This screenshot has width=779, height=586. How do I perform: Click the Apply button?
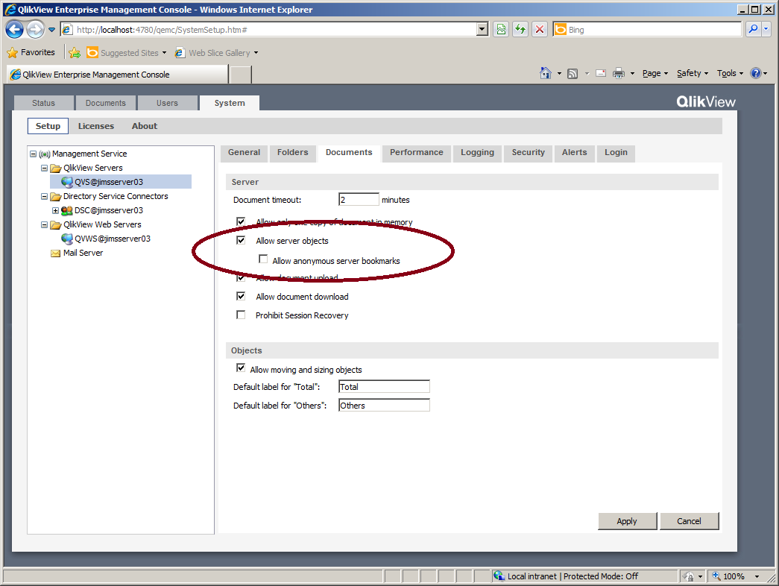tap(627, 521)
